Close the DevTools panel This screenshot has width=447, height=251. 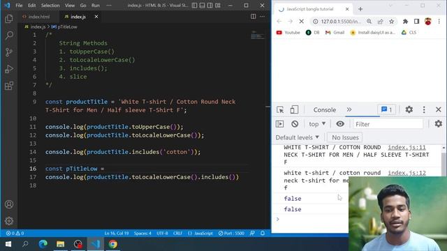(438, 109)
